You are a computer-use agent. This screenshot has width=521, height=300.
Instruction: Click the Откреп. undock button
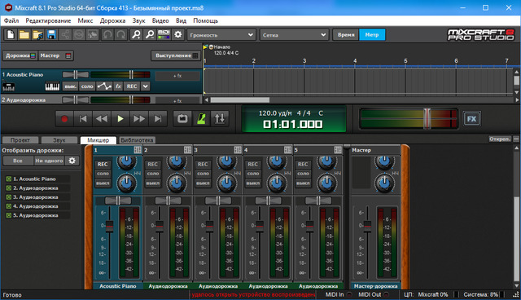(x=500, y=139)
